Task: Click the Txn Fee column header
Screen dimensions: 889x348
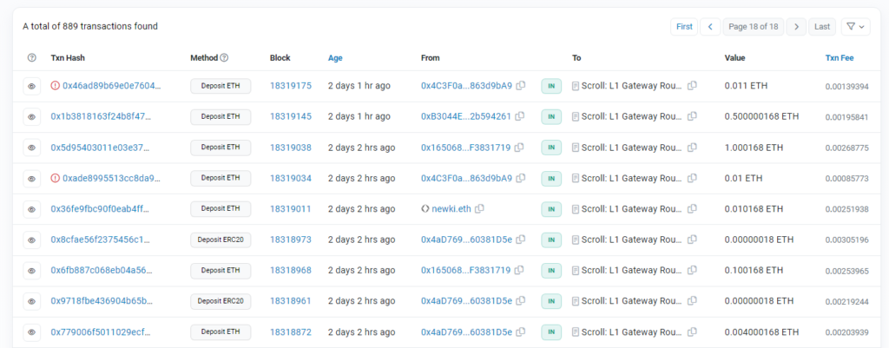Action: [840, 58]
